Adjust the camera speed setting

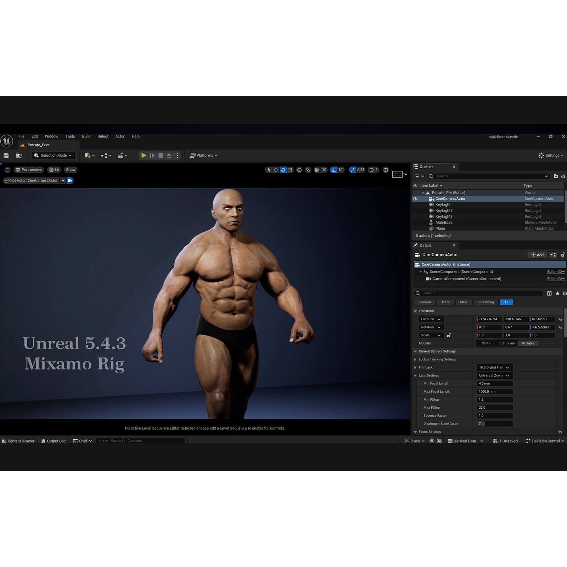coord(374,170)
